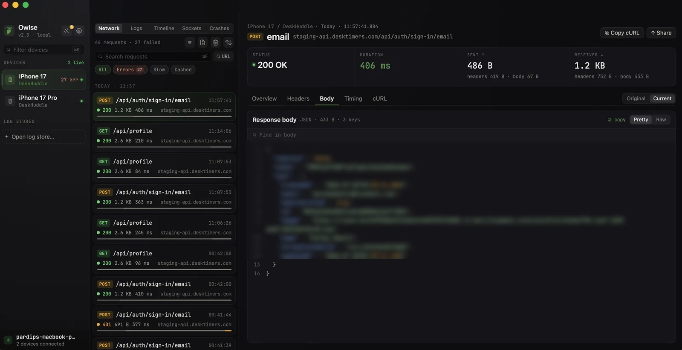Open the Timeline tab
682x350 pixels.
click(164, 28)
